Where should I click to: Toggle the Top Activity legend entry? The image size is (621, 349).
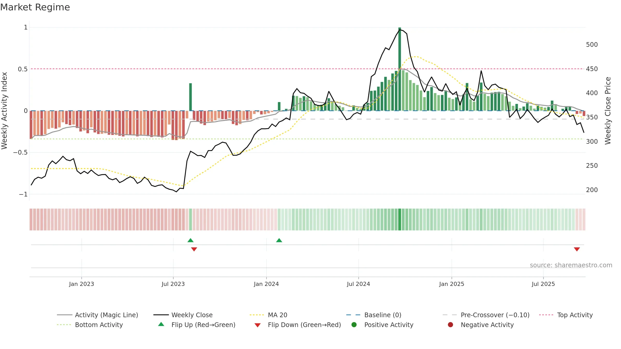pos(566,315)
